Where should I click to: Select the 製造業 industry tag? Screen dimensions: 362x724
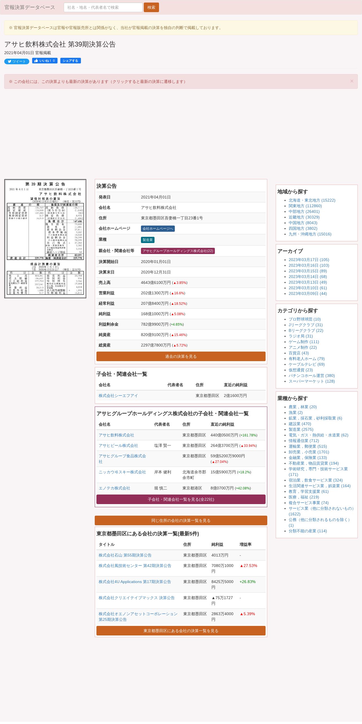[148, 240]
